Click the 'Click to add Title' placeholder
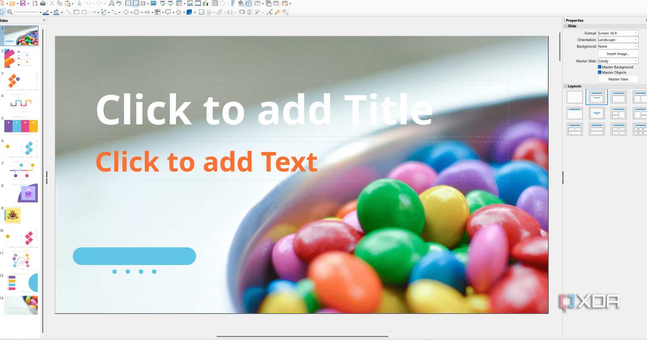Viewport: 647px width, 340px height. click(302, 108)
